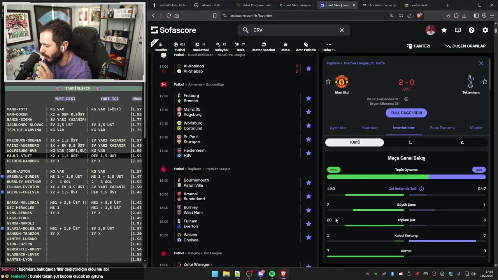
Task: Click the Sofascore search field
Action: click(x=294, y=30)
